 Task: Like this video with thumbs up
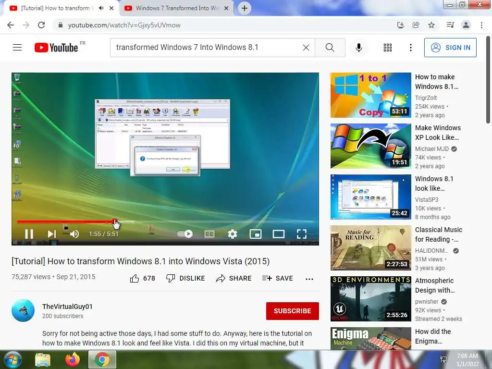[142, 278]
